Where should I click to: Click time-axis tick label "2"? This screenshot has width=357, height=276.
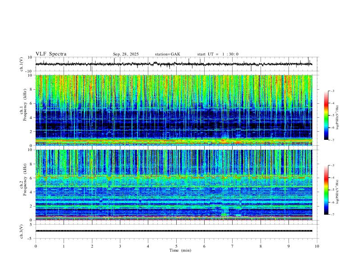click(x=92, y=246)
